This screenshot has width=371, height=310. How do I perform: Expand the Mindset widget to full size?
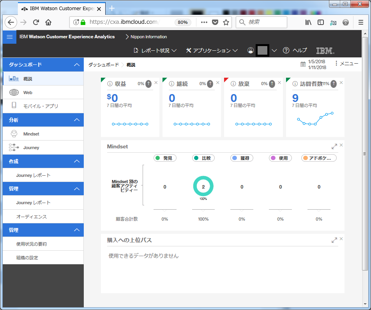(334, 146)
